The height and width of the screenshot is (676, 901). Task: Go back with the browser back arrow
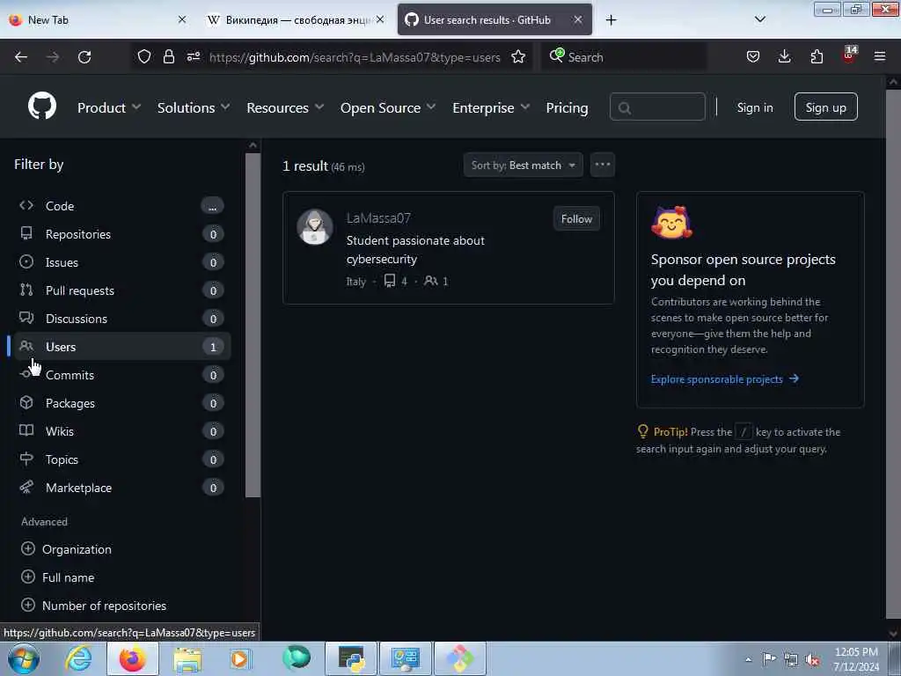pyautogui.click(x=21, y=57)
